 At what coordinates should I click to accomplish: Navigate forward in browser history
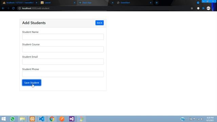pyautogui.click(x=8, y=8)
